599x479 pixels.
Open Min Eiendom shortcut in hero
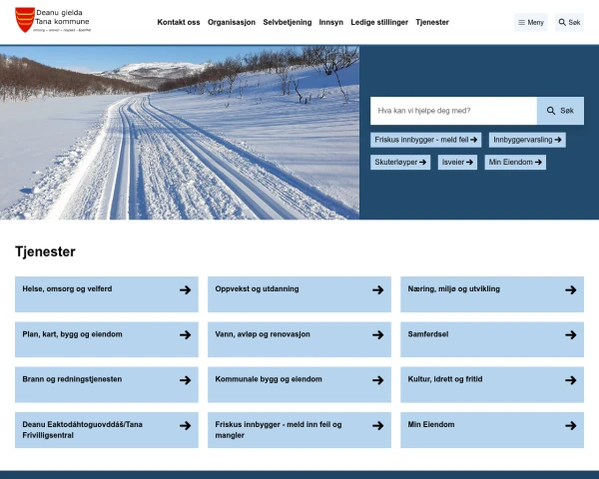(515, 162)
